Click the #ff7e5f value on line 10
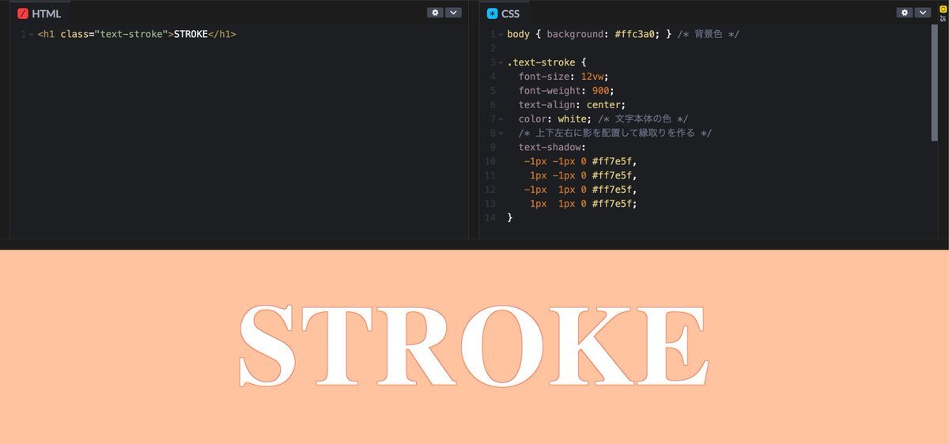This screenshot has width=949, height=444. pos(611,162)
